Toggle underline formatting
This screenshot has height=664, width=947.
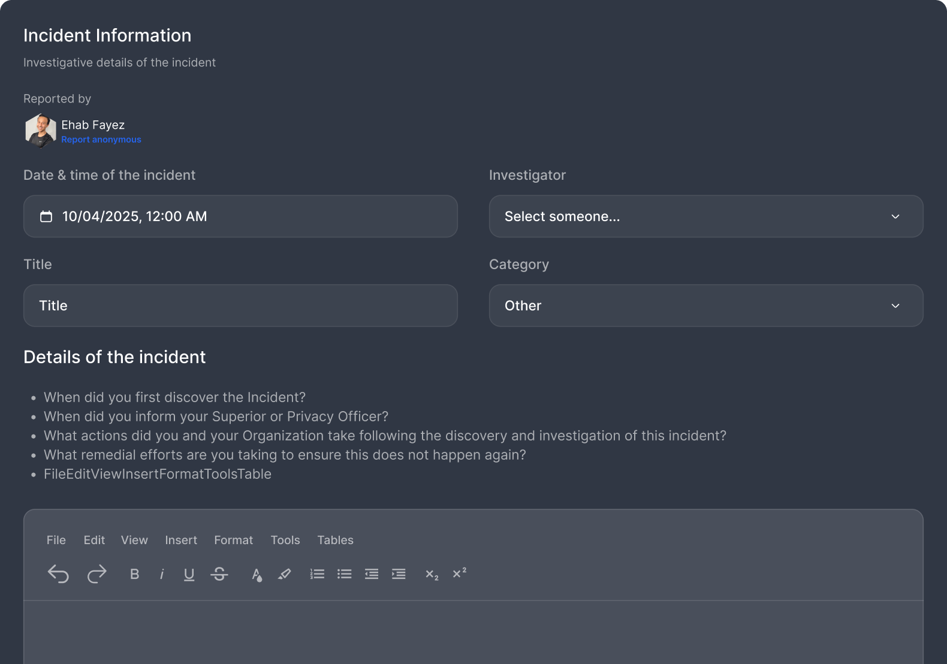coord(189,574)
